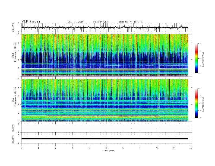This screenshot has height=166, width=215.
Task: Click inside the ch.1 spectrogram panel
Action: coord(105,55)
